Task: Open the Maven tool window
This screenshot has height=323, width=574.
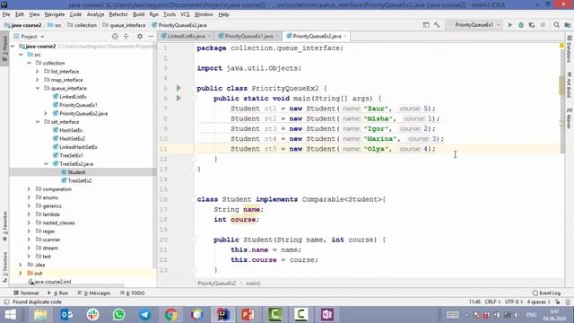Action: 570,118
